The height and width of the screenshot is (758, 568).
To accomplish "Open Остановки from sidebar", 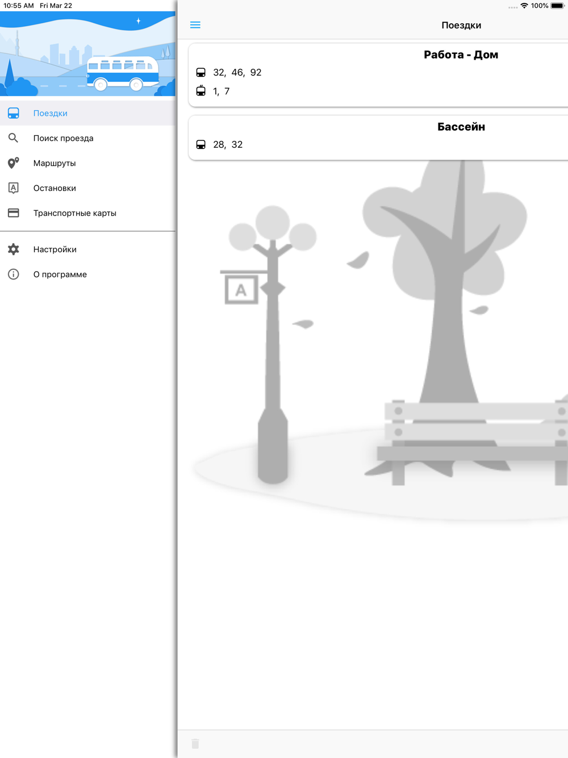I will point(88,188).
